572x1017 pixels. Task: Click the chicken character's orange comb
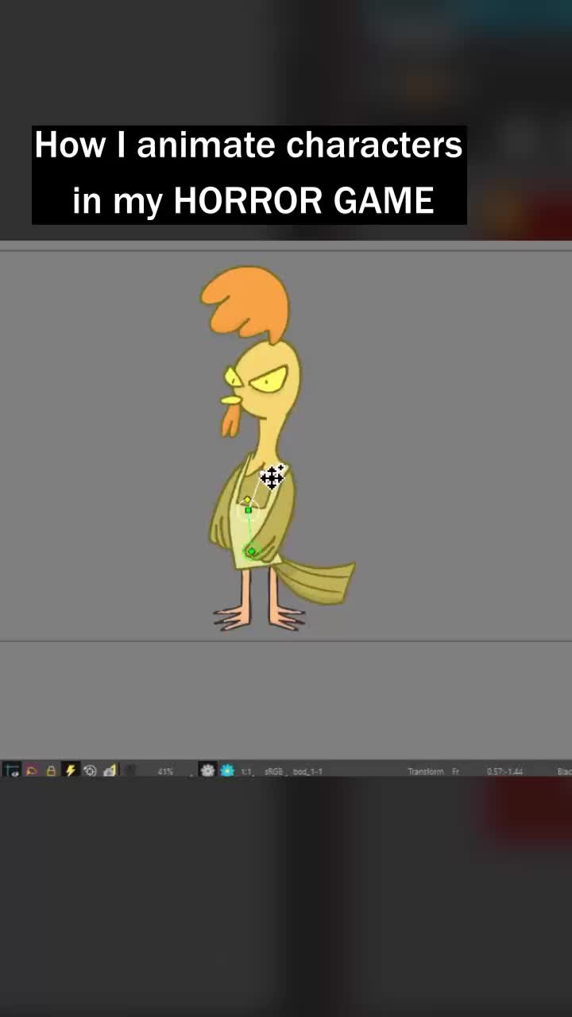pyautogui.click(x=245, y=302)
